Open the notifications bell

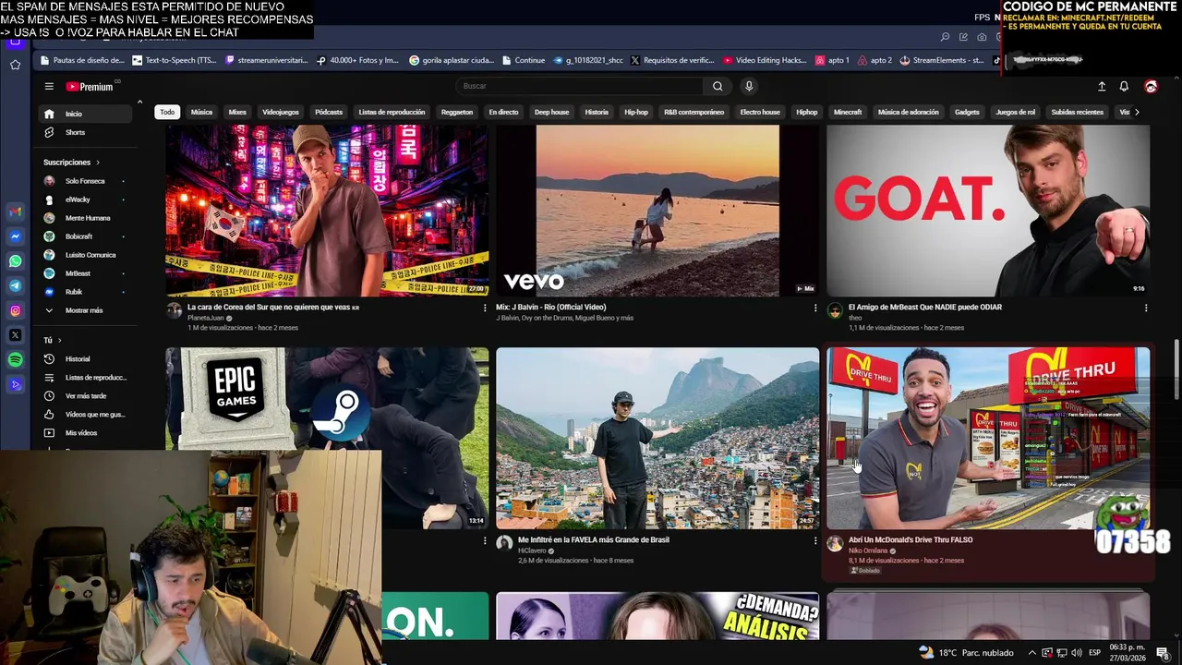[x=1124, y=86]
